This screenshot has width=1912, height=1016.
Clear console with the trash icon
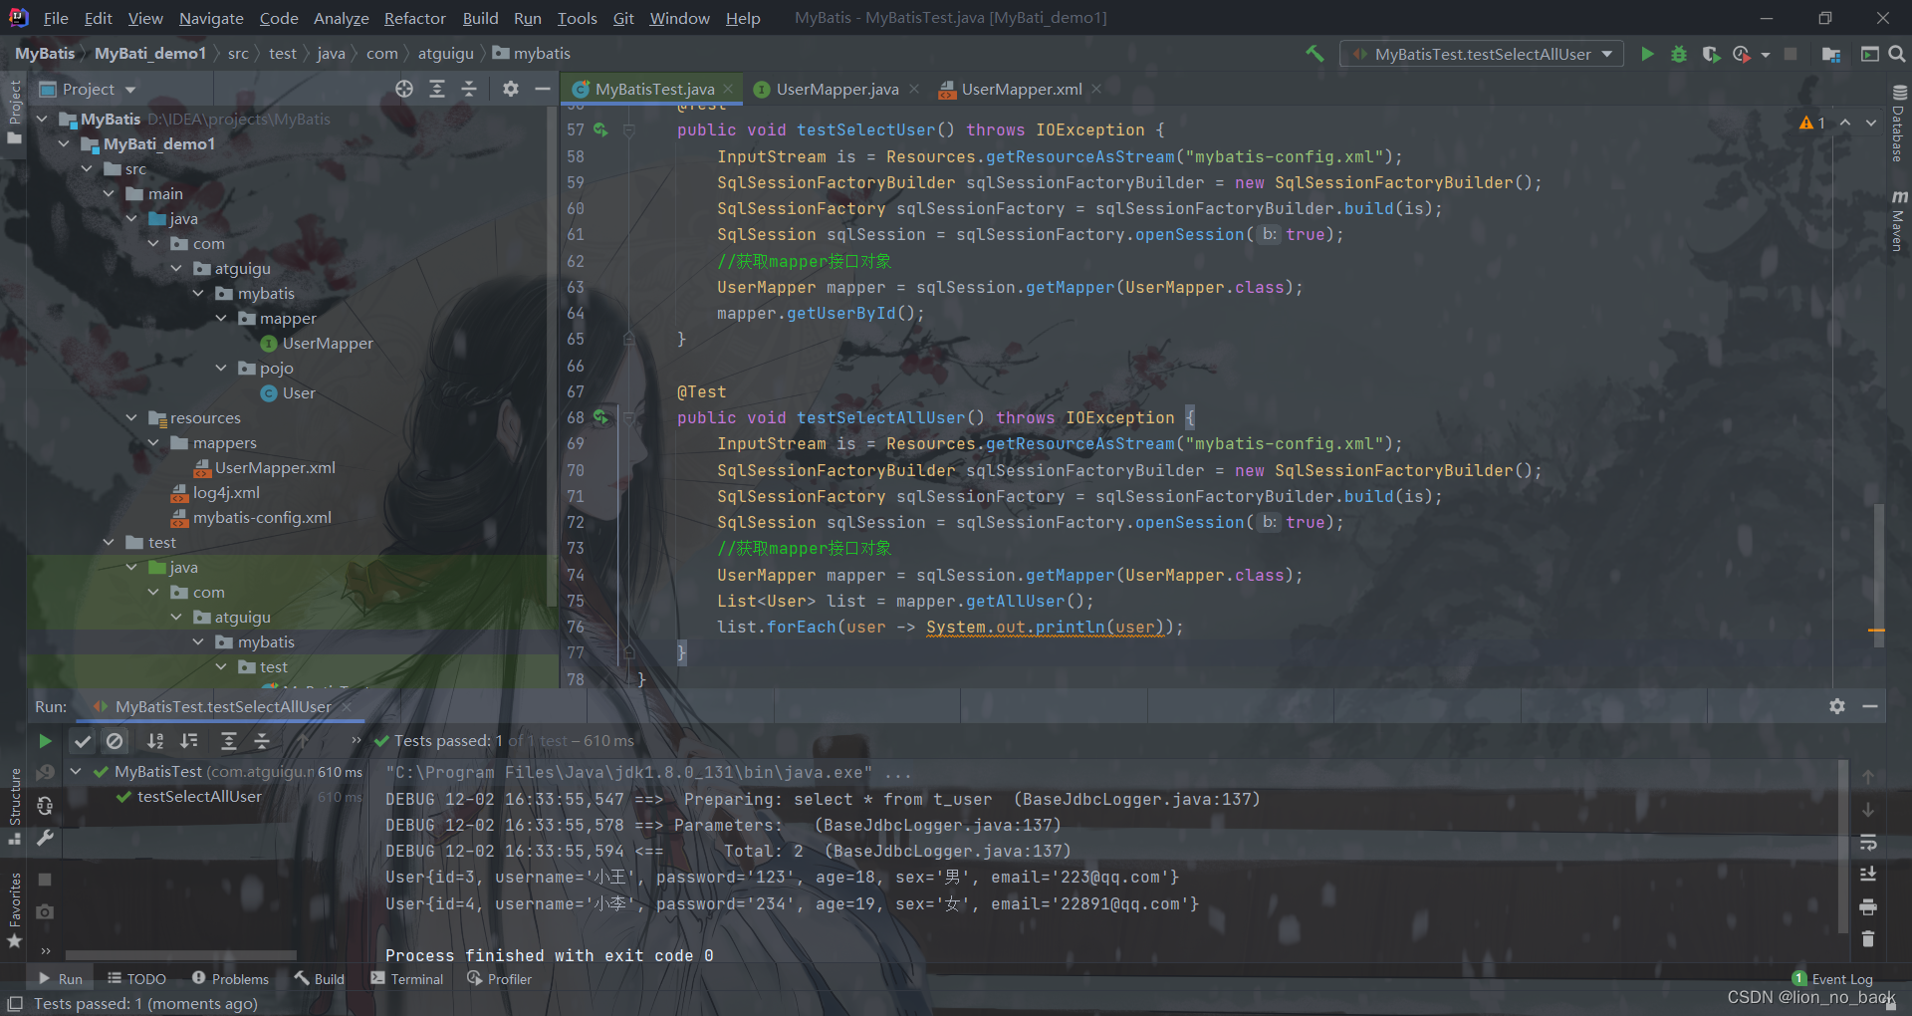click(1868, 938)
